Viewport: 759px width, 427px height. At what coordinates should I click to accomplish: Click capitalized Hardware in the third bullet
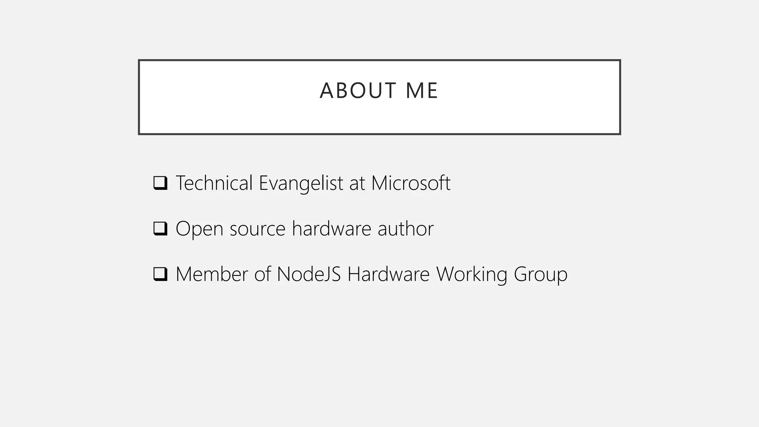coord(388,274)
